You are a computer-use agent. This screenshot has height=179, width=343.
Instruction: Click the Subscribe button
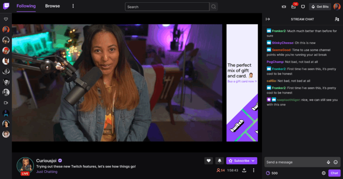(239, 161)
